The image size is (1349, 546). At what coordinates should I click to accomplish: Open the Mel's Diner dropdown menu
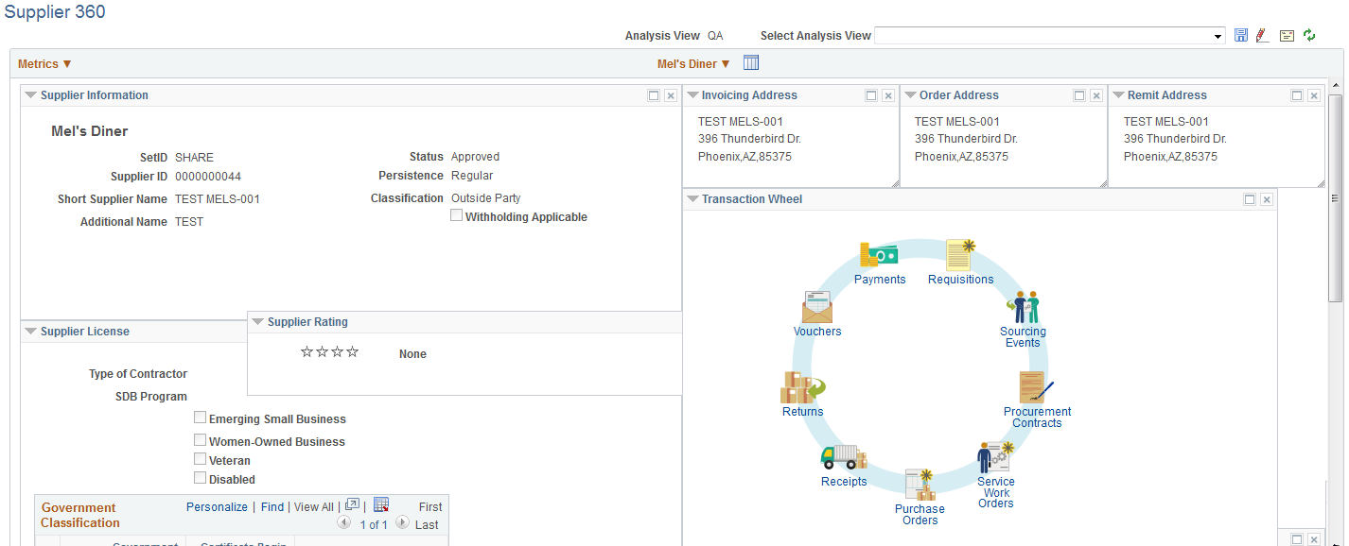tap(693, 64)
